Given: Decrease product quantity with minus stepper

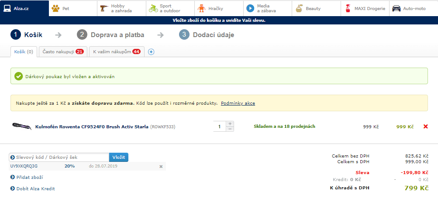Looking at the screenshot, I should pyautogui.click(x=230, y=129).
